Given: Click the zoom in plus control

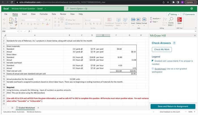Looking at the screenshot, I should [195, 112].
